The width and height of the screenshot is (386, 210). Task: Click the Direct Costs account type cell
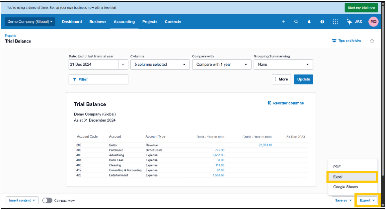(x=154, y=150)
